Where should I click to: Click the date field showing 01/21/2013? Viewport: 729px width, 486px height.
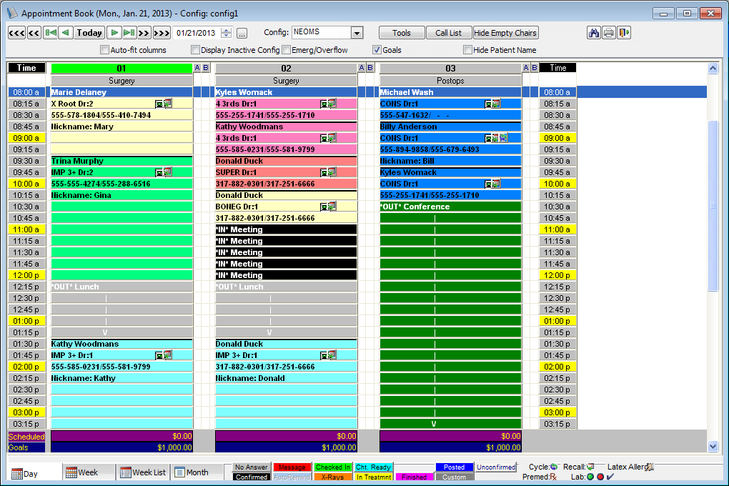click(x=196, y=33)
